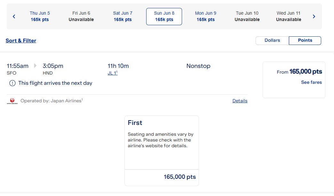Image resolution: width=334 pixels, height=196 pixels.
Task: Click the Japan Airlines logo
Action: (x=12, y=101)
